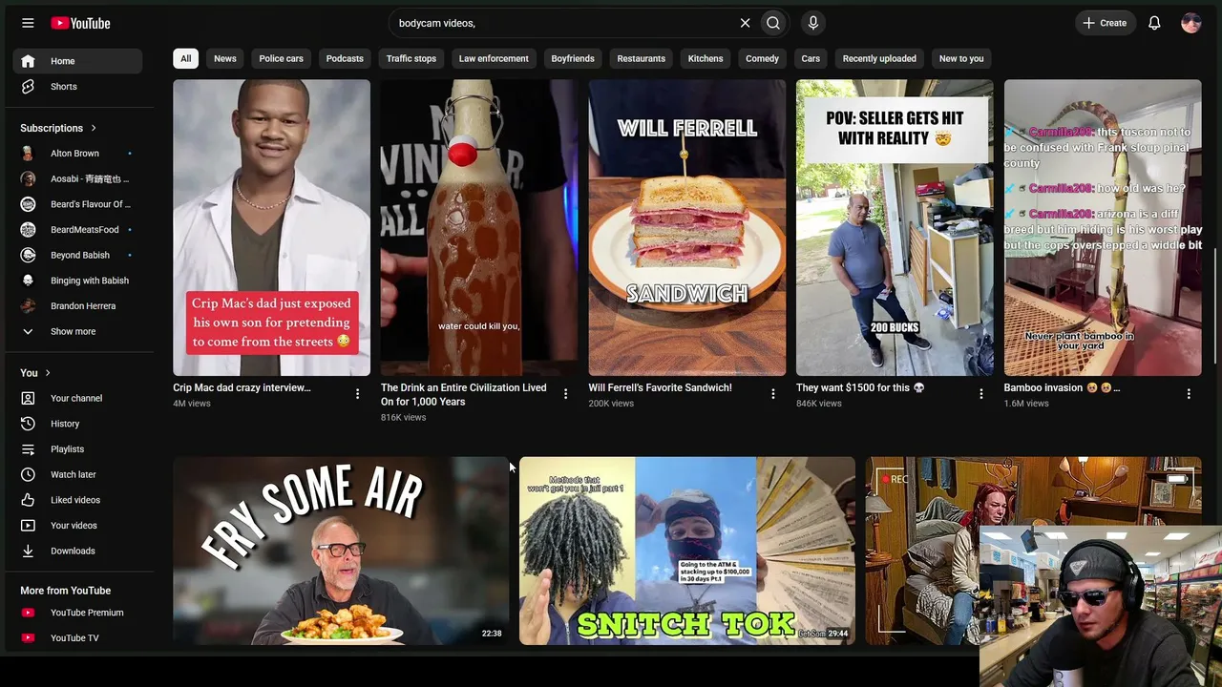1222x687 pixels.
Task: Select Home in the sidebar
Action: click(x=77, y=61)
